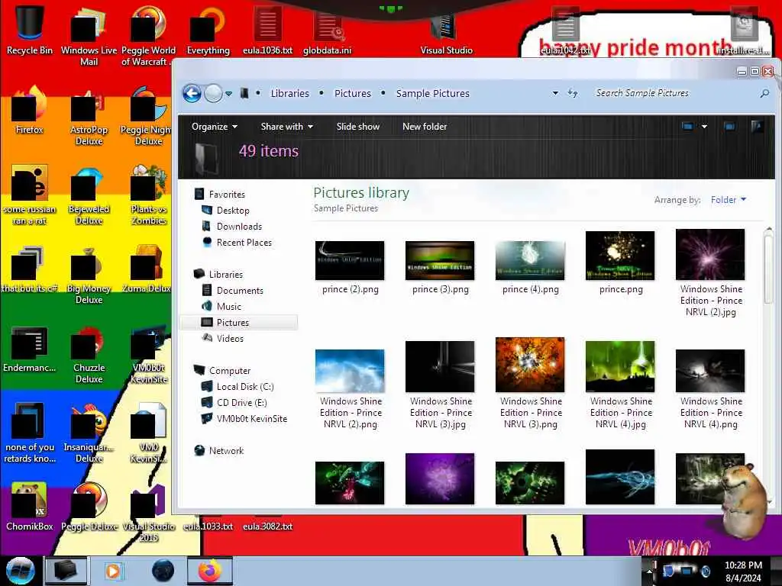This screenshot has height=586, width=782.
Task: Click Pictures in the address breadcrumb
Action: coord(353,93)
